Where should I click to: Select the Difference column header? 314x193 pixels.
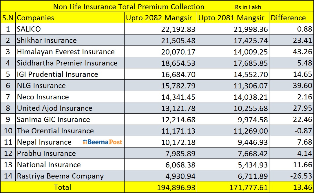[288, 18]
